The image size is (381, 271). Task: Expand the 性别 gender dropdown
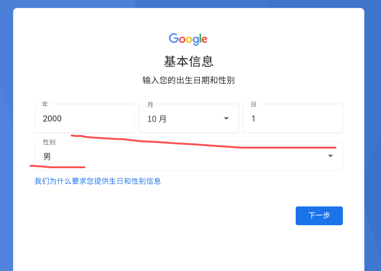(188, 156)
